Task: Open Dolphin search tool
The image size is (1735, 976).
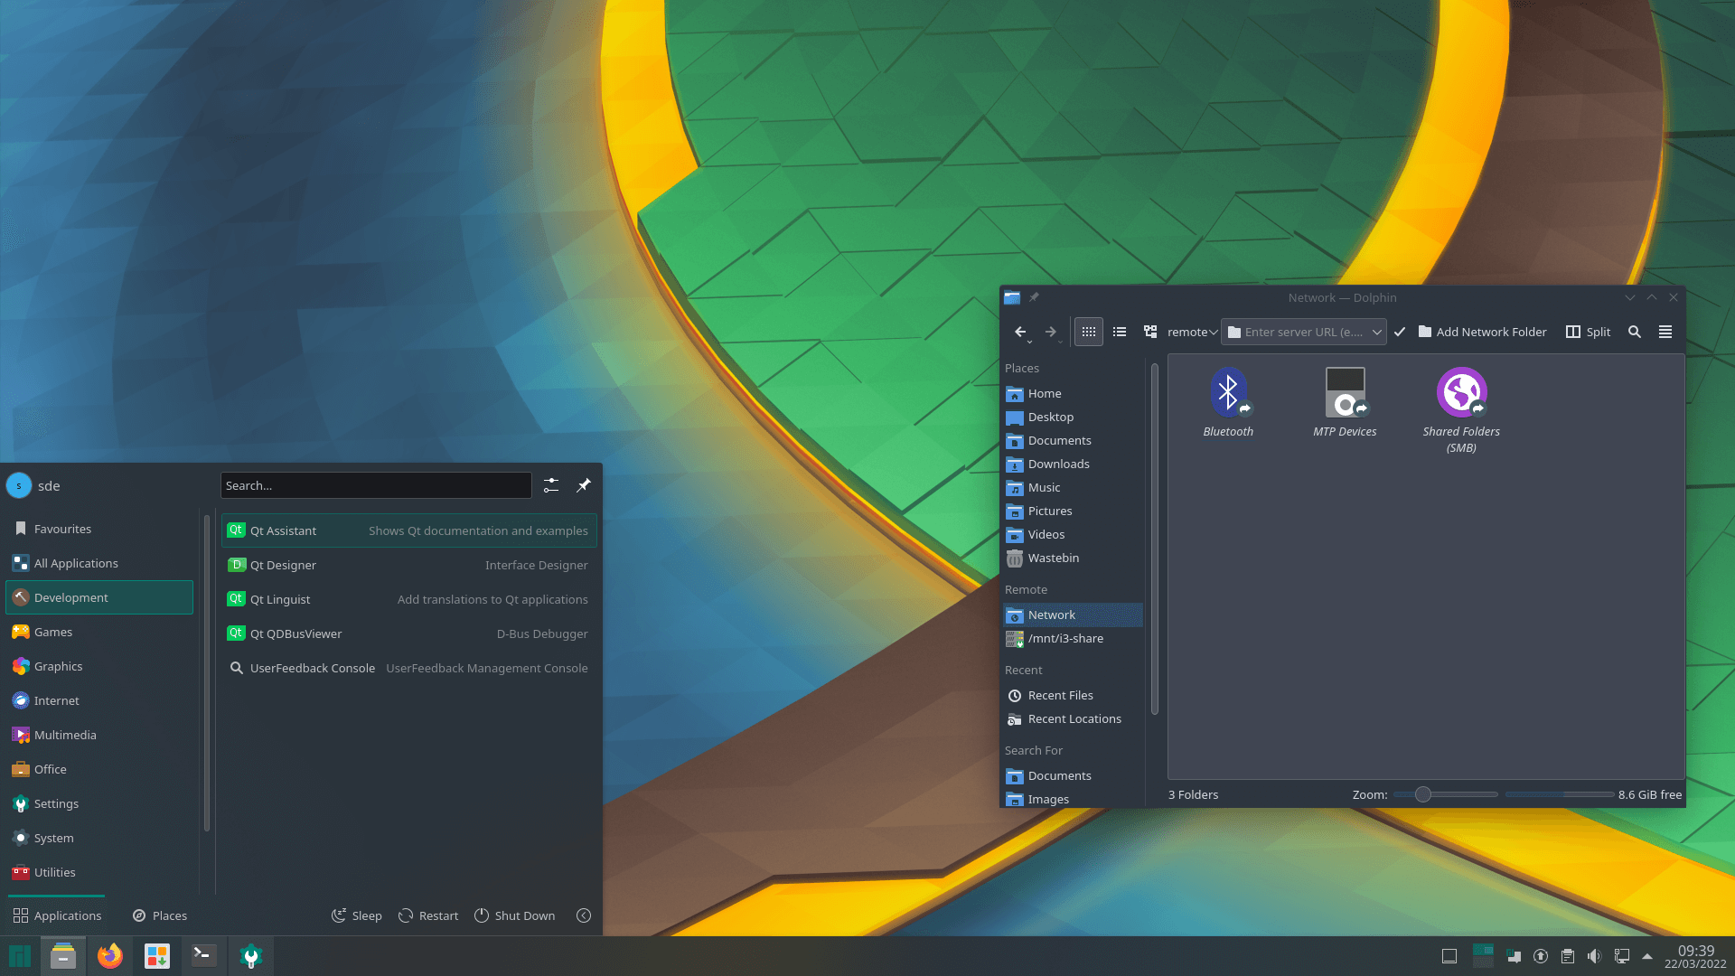Action: tap(1635, 333)
